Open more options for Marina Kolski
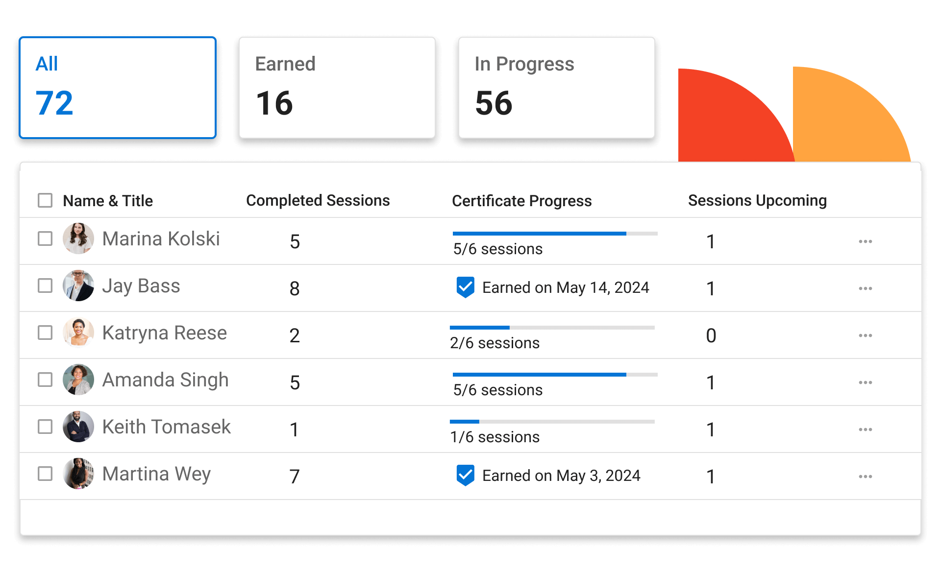The image size is (941, 572). [x=865, y=241]
